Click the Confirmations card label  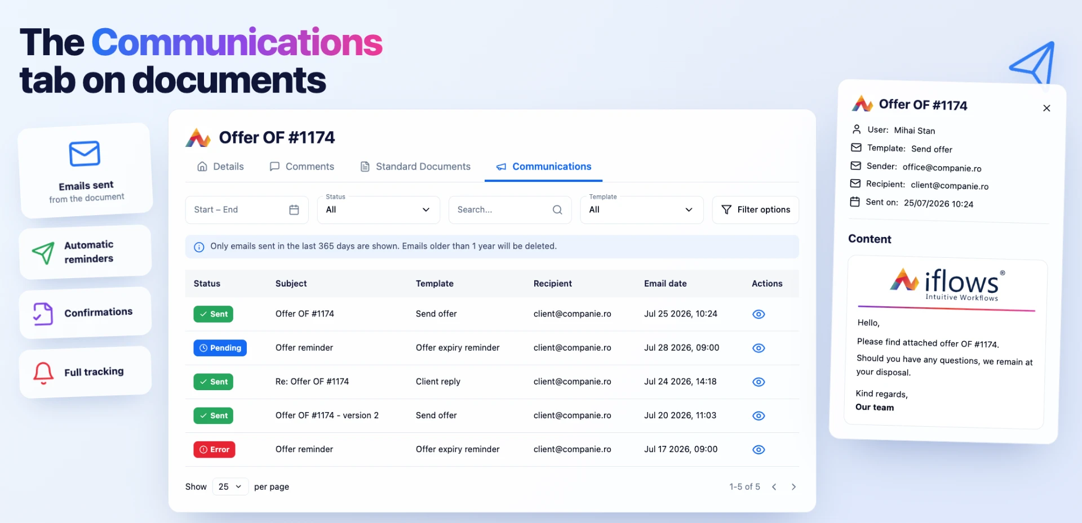(99, 312)
